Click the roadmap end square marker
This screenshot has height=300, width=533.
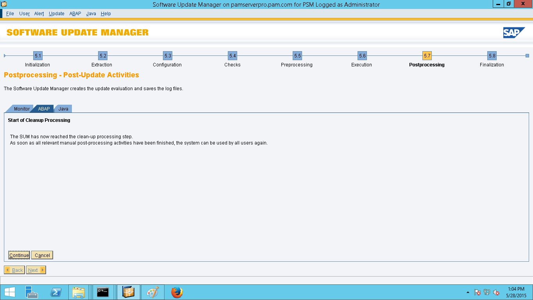[527, 55]
